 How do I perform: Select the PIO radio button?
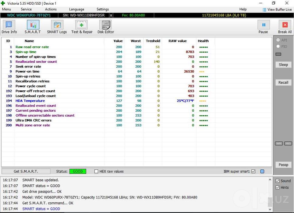[278, 46]
